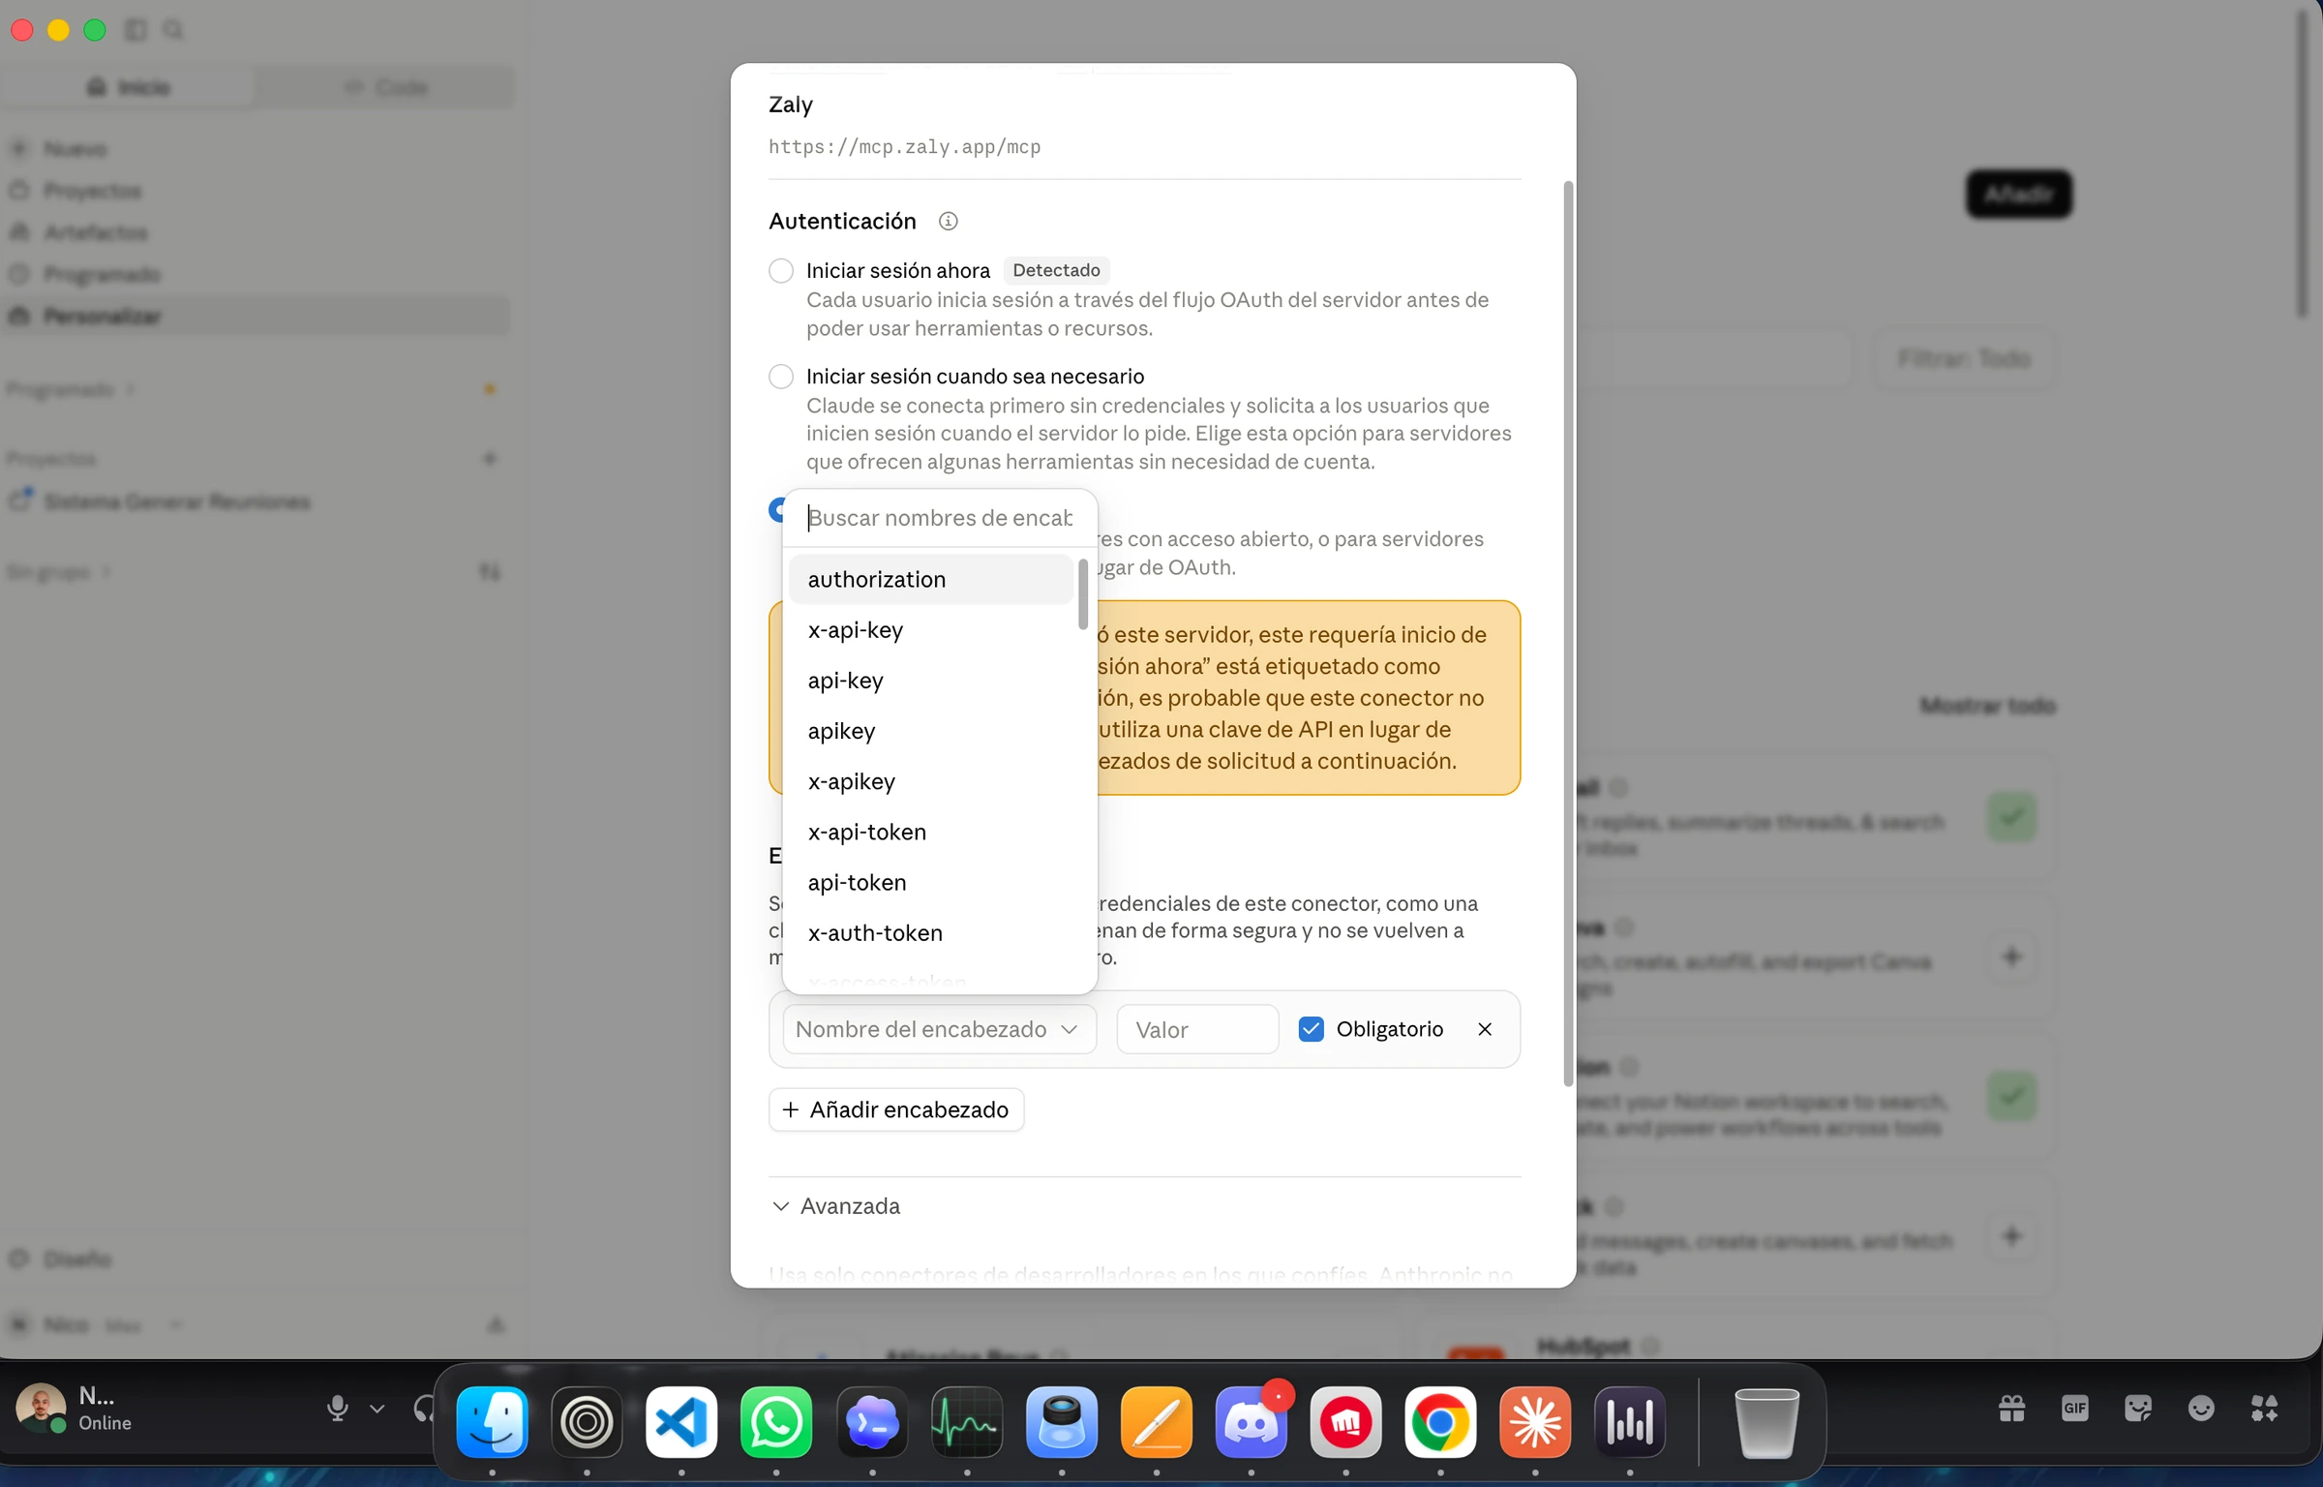Viewport: 2323px width, 1487px height.
Task: Choose 'authorization' from the header name list
Action: (930, 579)
